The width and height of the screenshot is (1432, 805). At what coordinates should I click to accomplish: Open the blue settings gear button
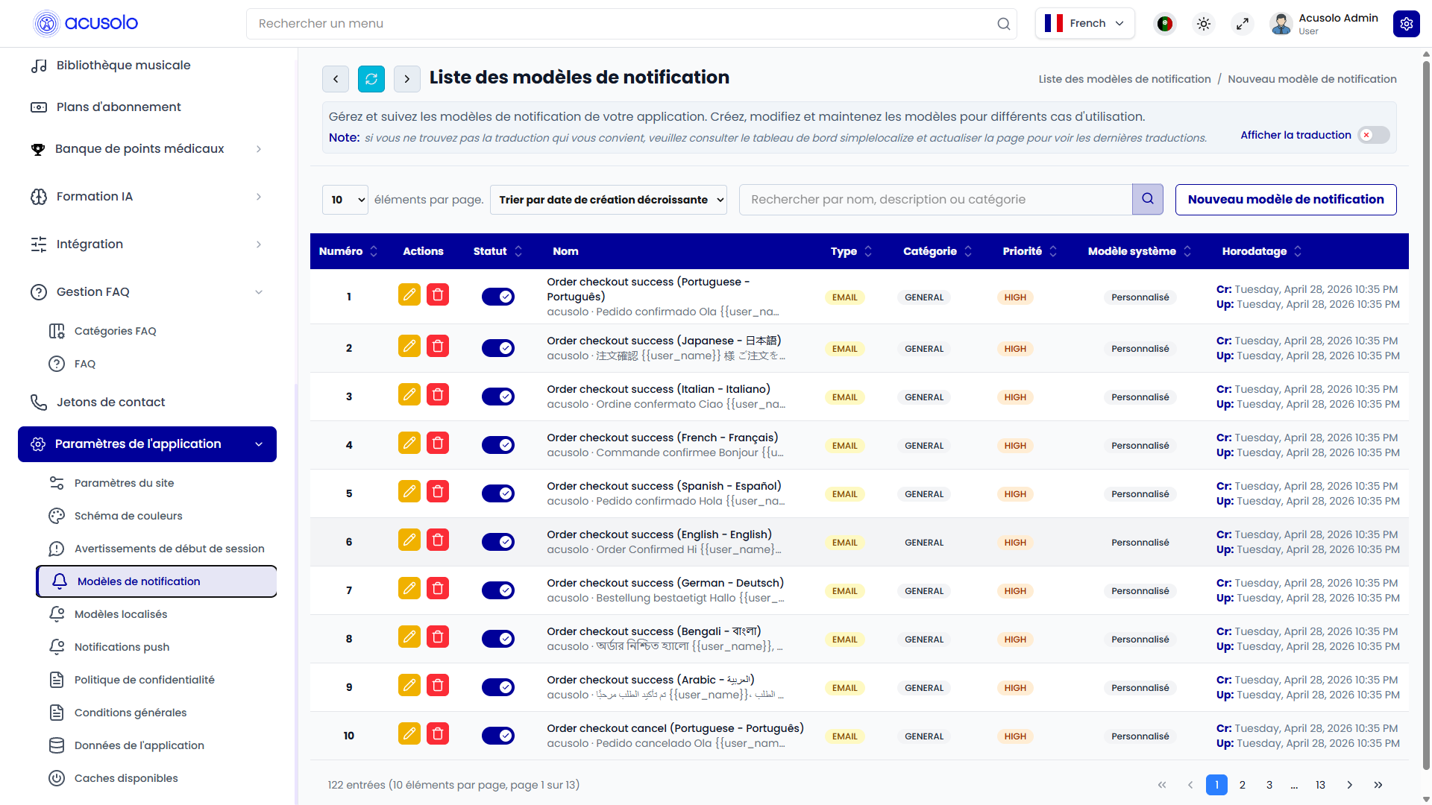pos(1407,24)
